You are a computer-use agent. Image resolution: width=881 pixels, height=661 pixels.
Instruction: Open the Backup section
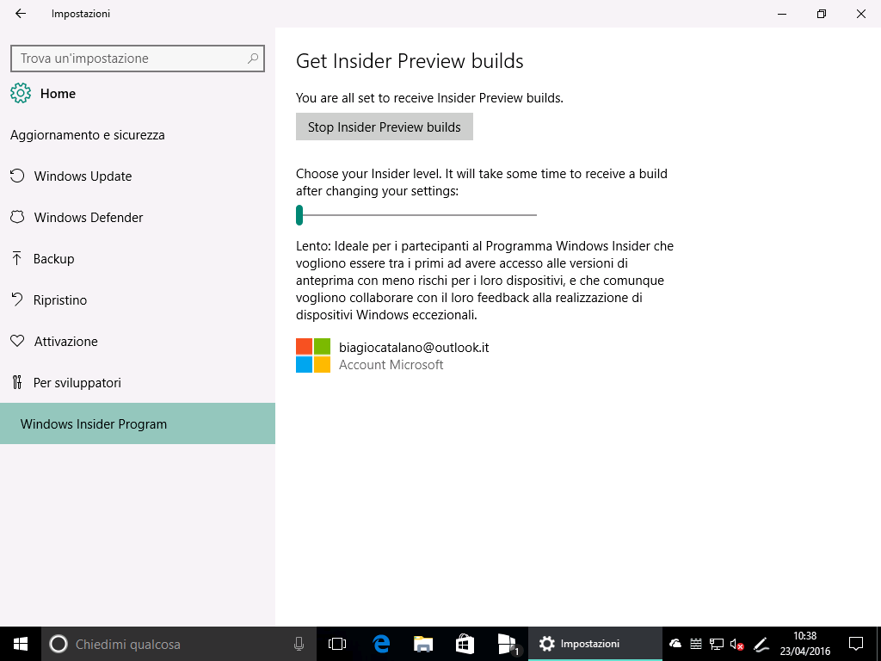point(138,258)
